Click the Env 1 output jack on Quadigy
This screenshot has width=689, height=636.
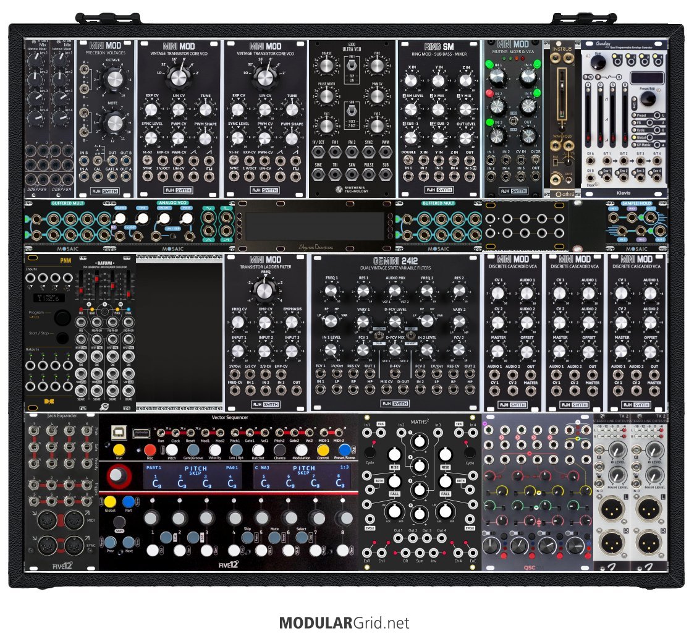tap(606, 177)
